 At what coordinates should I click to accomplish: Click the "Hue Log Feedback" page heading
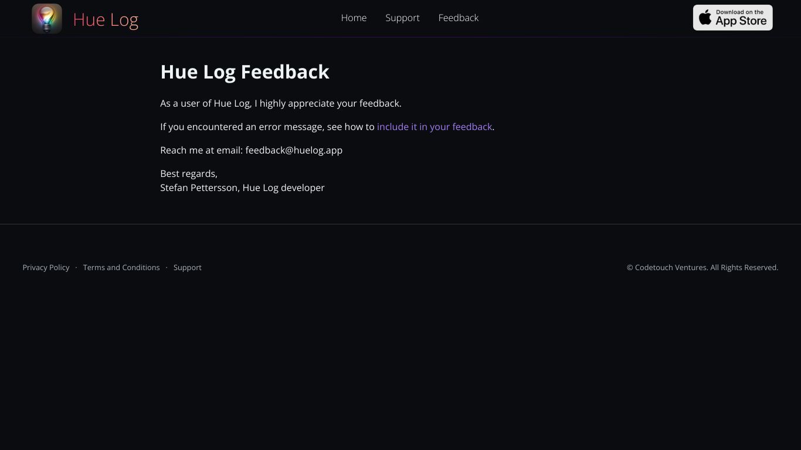pos(245,71)
